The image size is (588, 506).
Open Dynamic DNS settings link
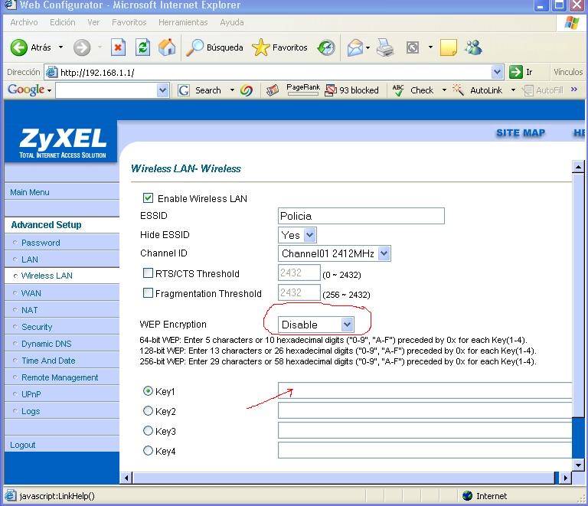pos(46,344)
